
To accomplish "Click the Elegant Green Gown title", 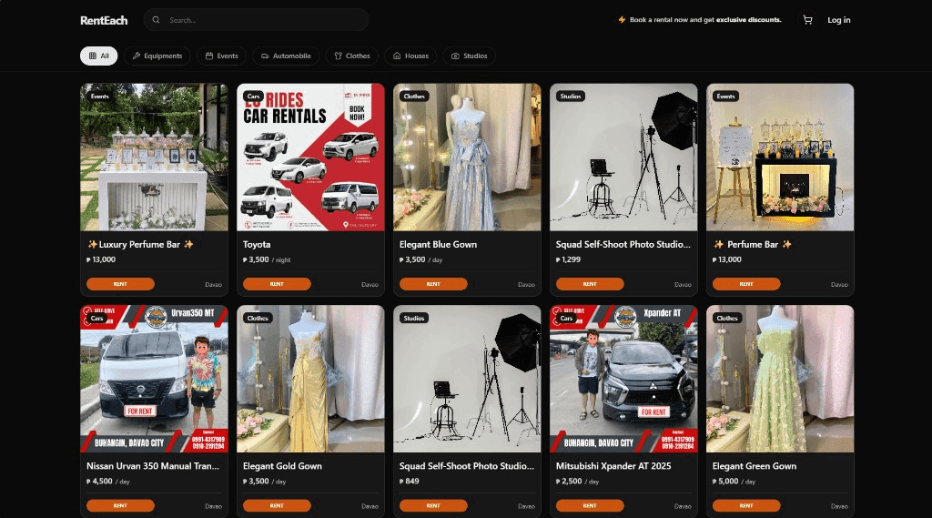I will point(755,466).
